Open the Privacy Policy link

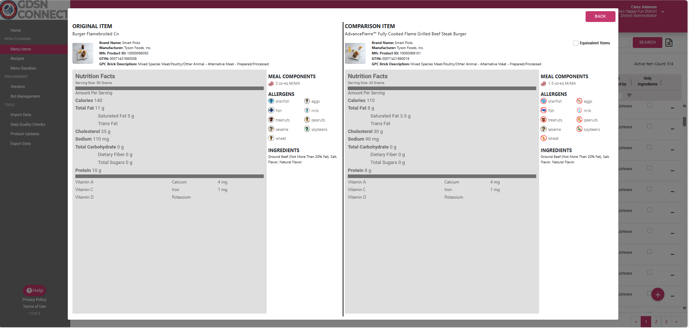click(x=34, y=300)
